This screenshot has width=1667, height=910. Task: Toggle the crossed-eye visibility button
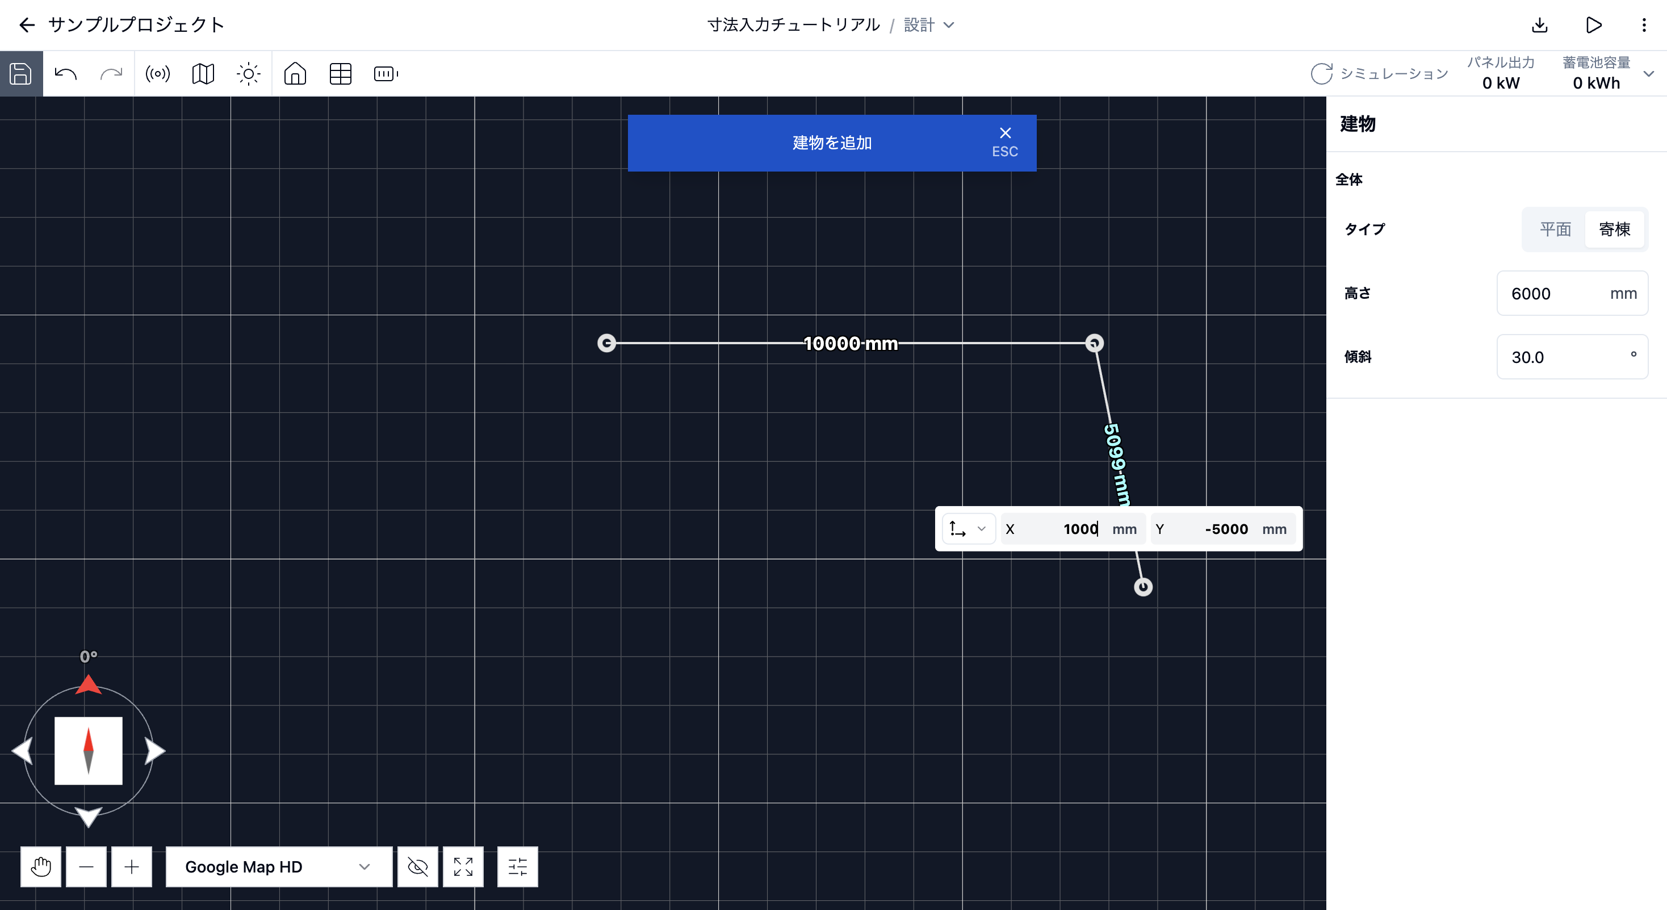pyautogui.click(x=418, y=867)
